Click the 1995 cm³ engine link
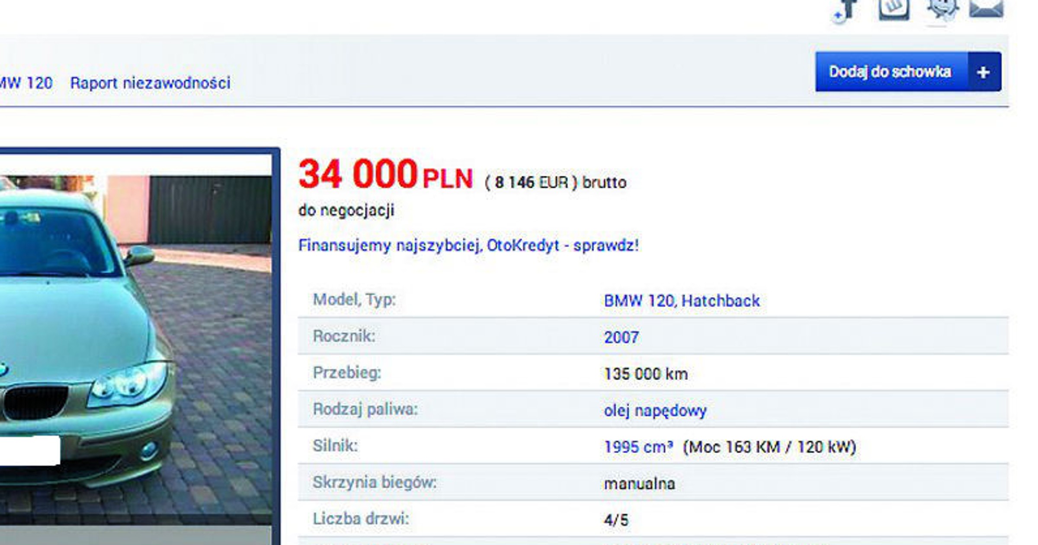This screenshot has width=1038, height=545. click(638, 447)
